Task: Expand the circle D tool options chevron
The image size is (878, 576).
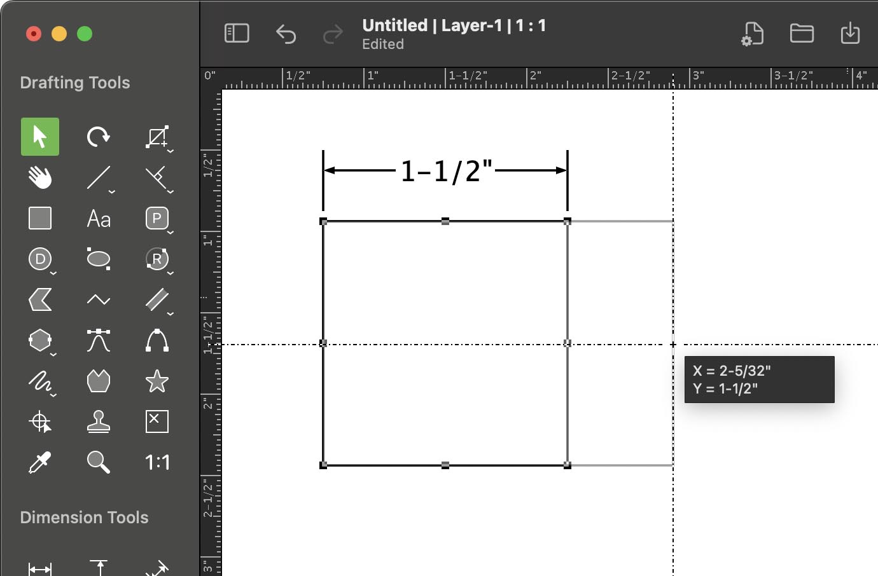Action: click(53, 273)
